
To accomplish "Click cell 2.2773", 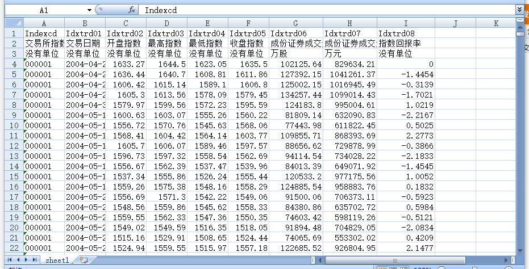I will 406,136.
